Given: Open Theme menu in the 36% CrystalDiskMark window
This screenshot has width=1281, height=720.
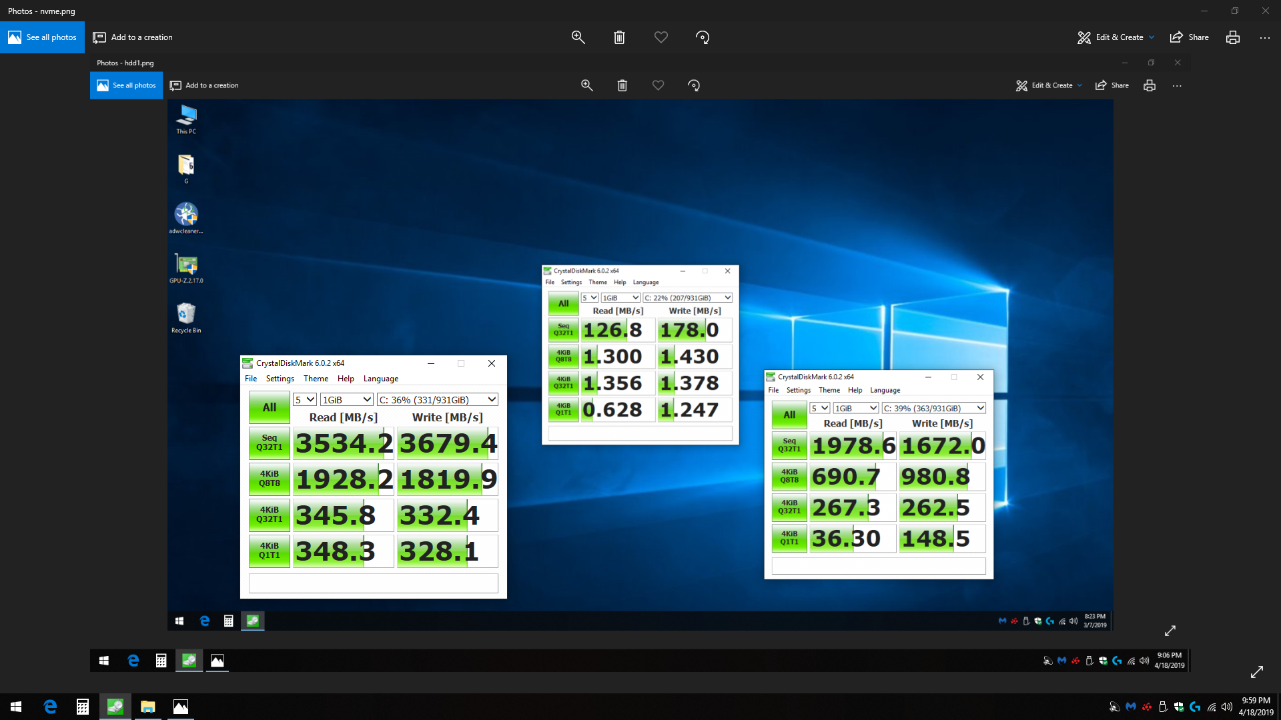Looking at the screenshot, I should (x=316, y=379).
